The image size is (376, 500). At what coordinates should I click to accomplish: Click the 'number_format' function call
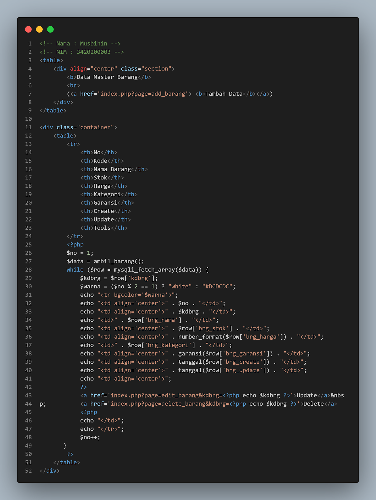[x=200, y=337]
